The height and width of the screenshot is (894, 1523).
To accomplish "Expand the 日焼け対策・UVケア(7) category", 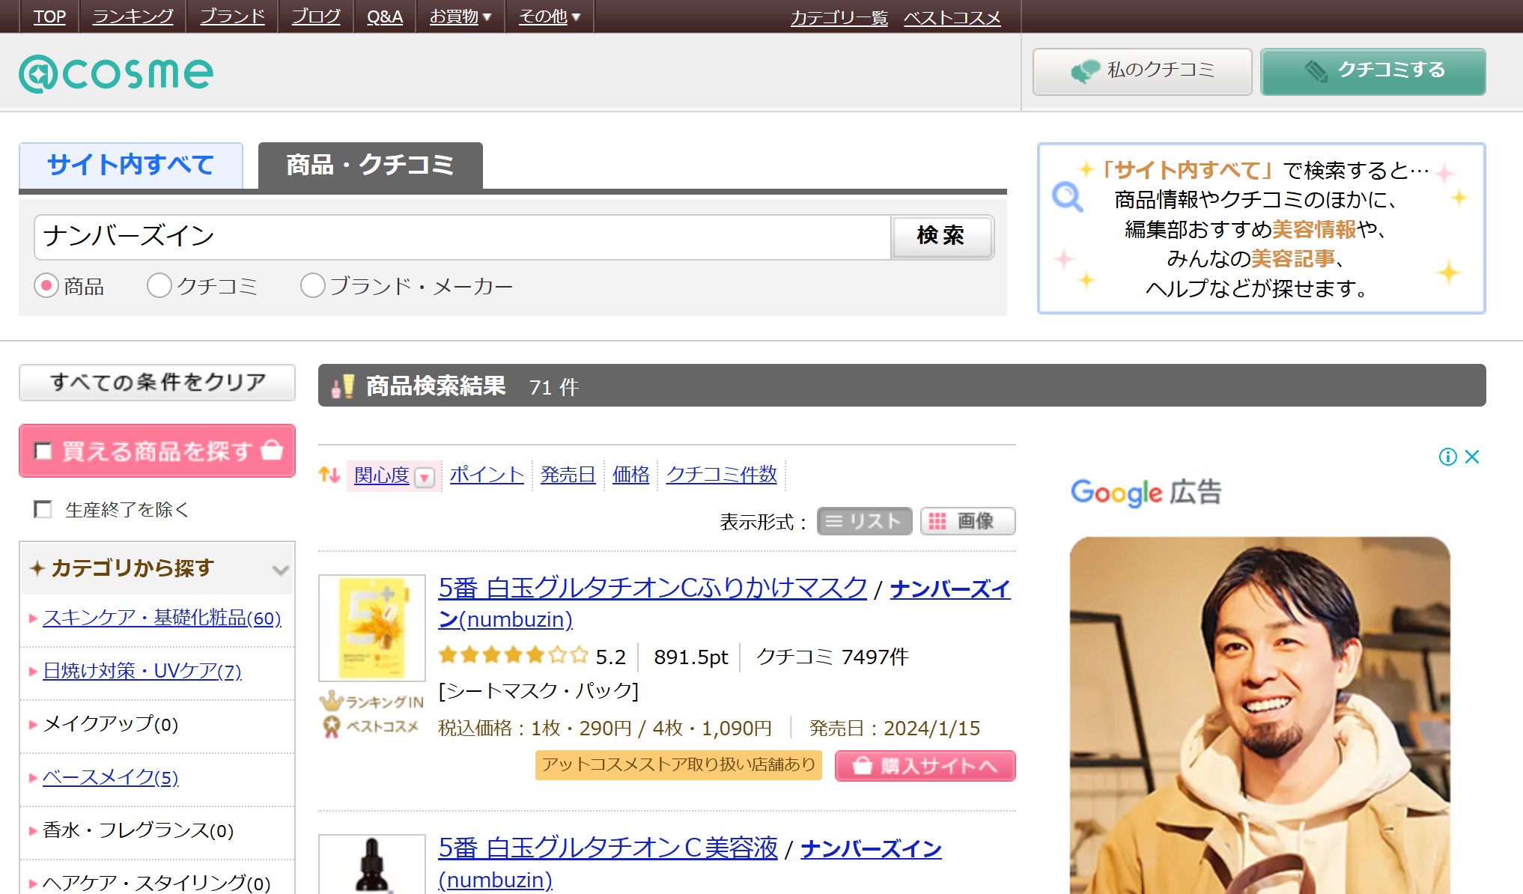I will 142,671.
